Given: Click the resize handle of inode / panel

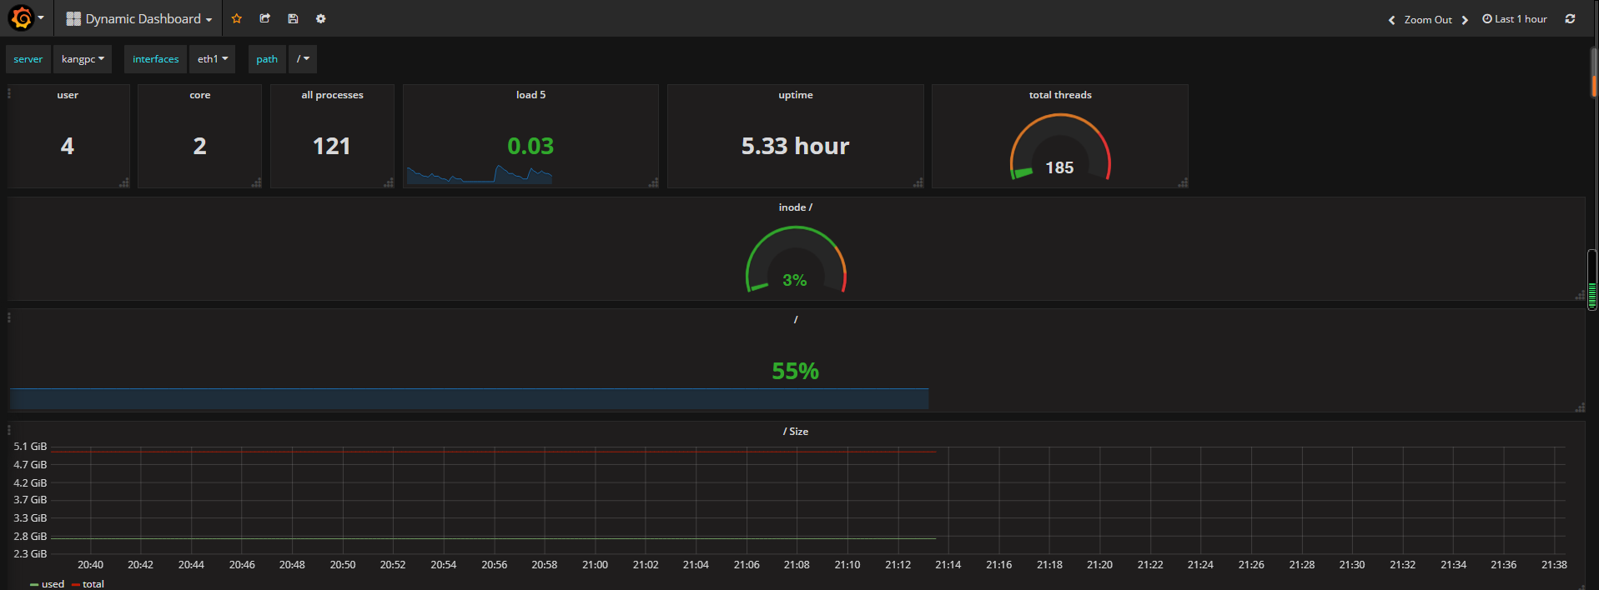Looking at the screenshot, I should pyautogui.click(x=1580, y=295).
